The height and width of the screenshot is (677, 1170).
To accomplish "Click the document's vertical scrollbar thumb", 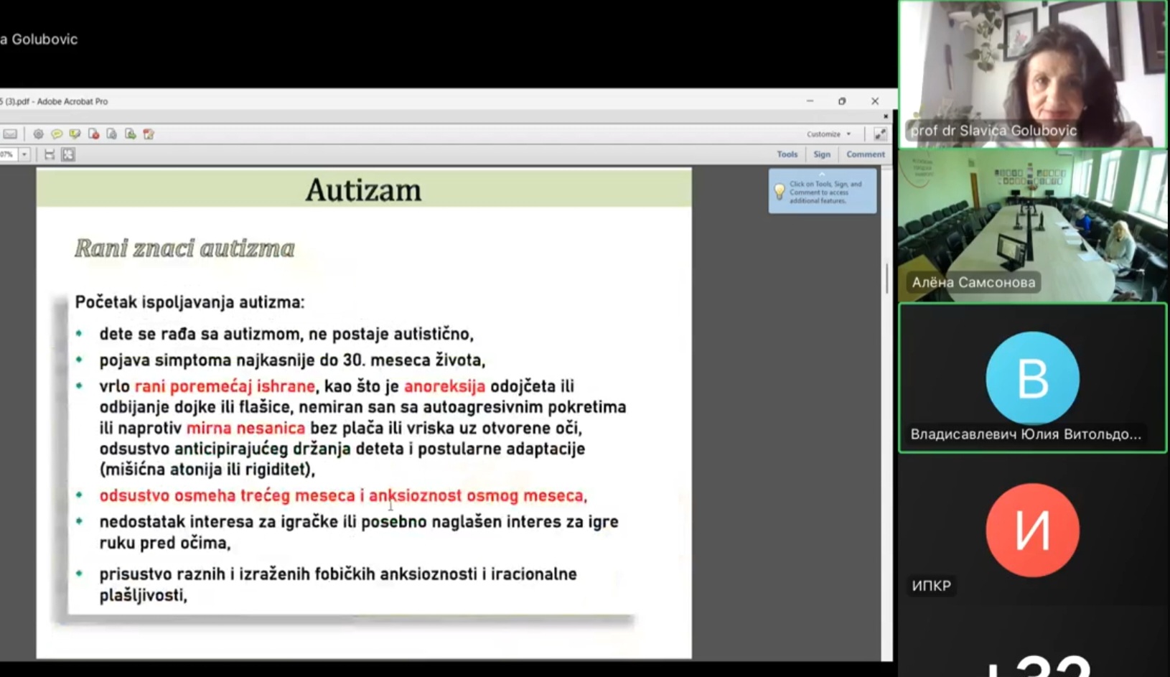I will 887,279.
